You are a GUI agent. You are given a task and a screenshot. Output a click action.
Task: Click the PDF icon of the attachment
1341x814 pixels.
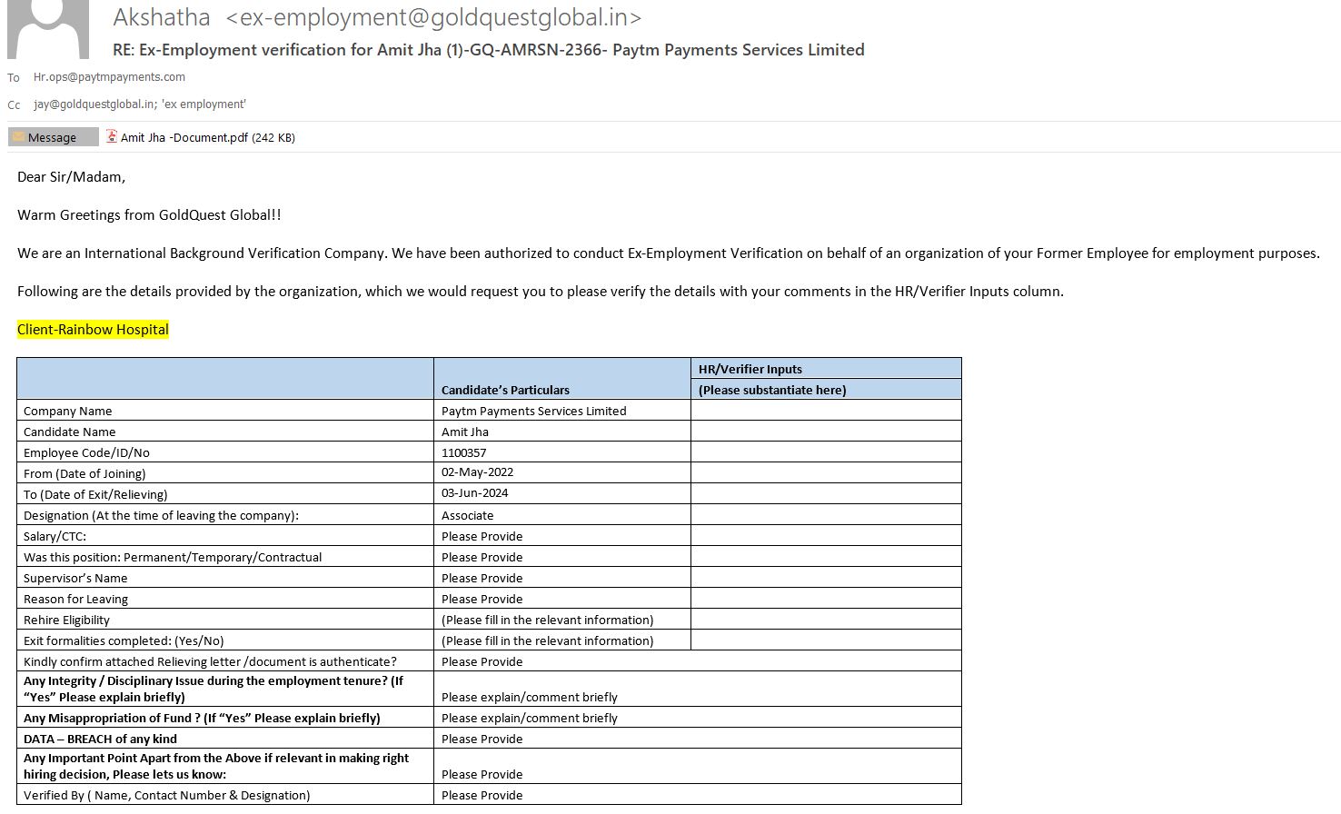112,137
